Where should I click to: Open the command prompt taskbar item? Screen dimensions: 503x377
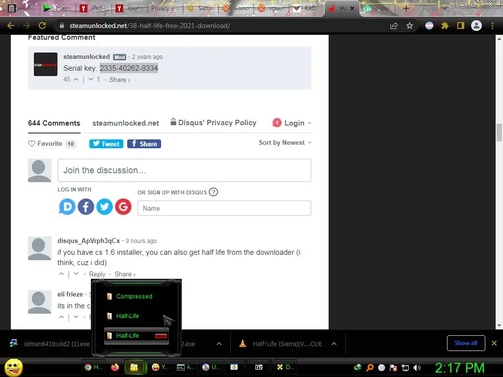(x=185, y=367)
